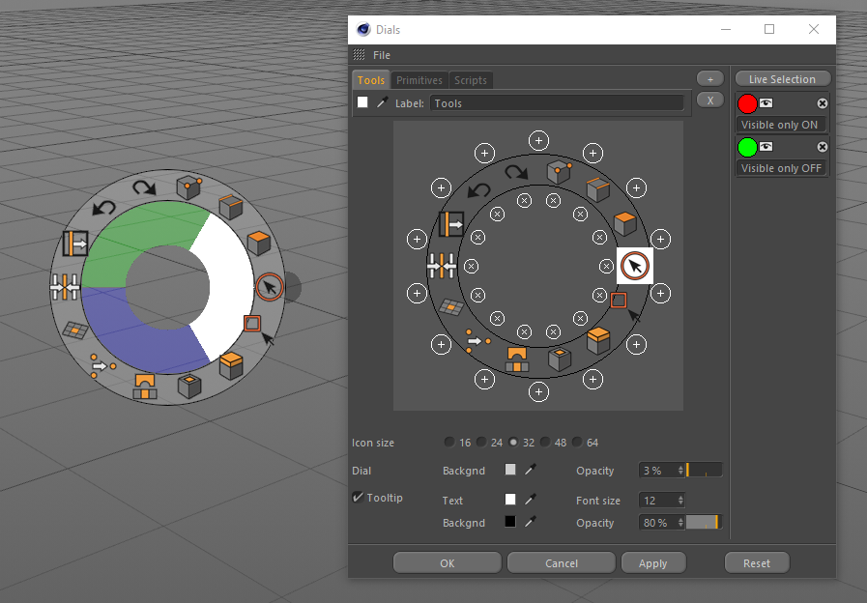
Task: Uncheck the Tooltip checkbox
Action: click(x=359, y=498)
